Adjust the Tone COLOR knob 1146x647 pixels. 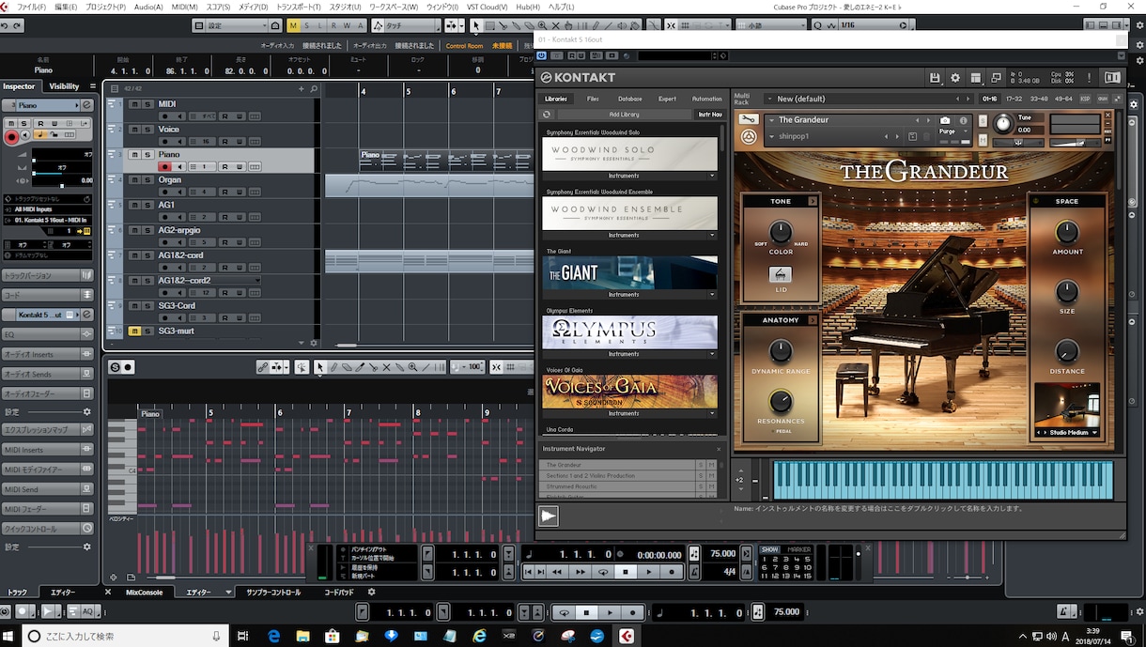[781, 232]
